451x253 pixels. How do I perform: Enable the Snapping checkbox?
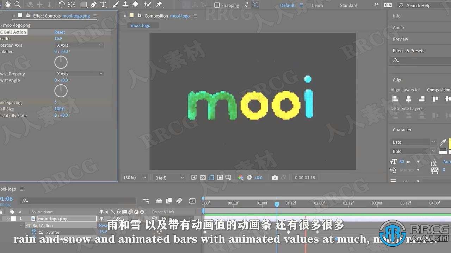point(217,5)
